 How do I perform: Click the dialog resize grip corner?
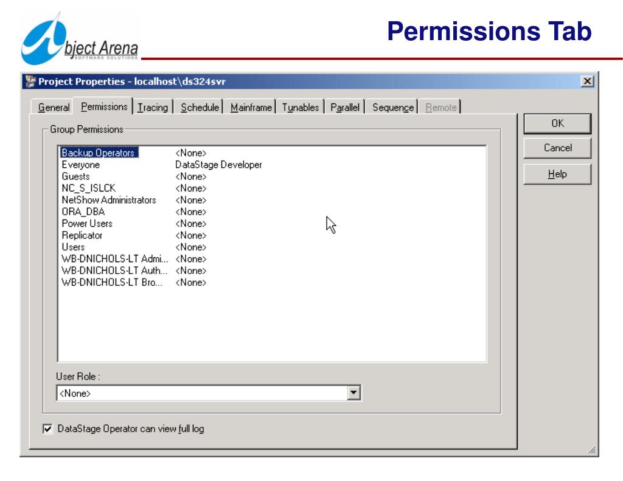[x=592, y=450]
